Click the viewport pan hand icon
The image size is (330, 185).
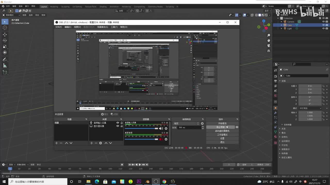269,40
